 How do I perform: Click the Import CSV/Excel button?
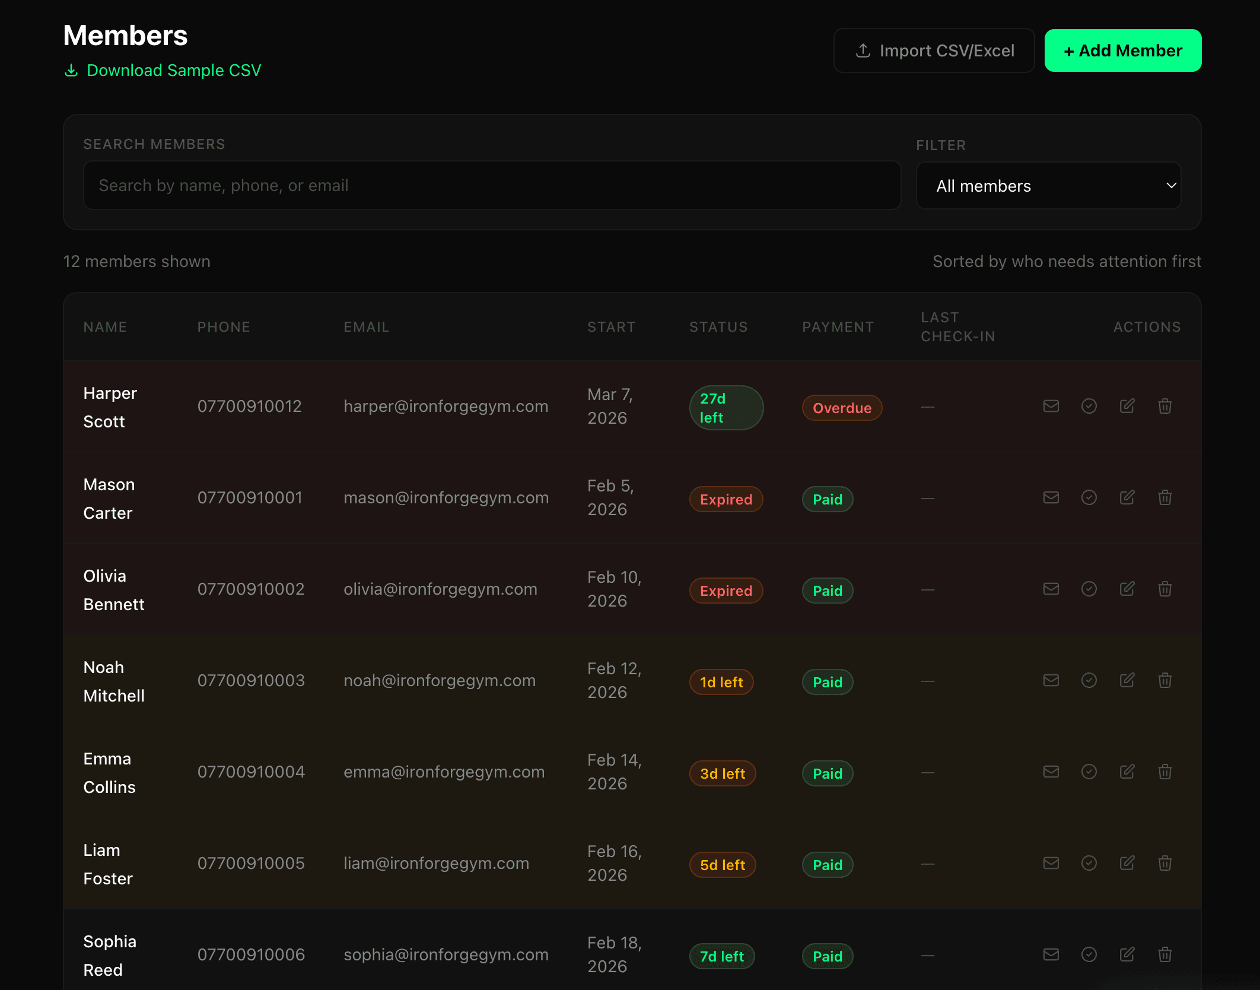point(934,50)
